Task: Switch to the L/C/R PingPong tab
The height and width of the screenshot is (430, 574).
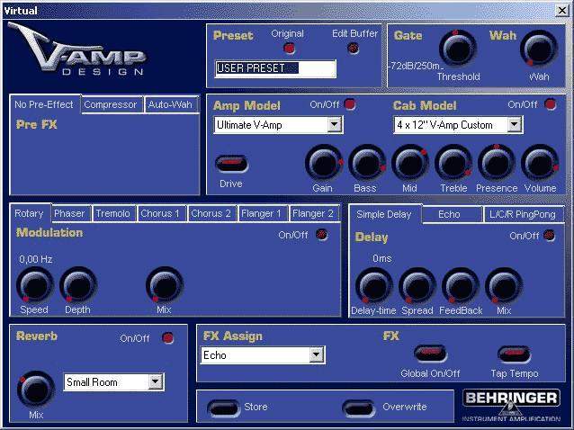Action: tap(523, 214)
